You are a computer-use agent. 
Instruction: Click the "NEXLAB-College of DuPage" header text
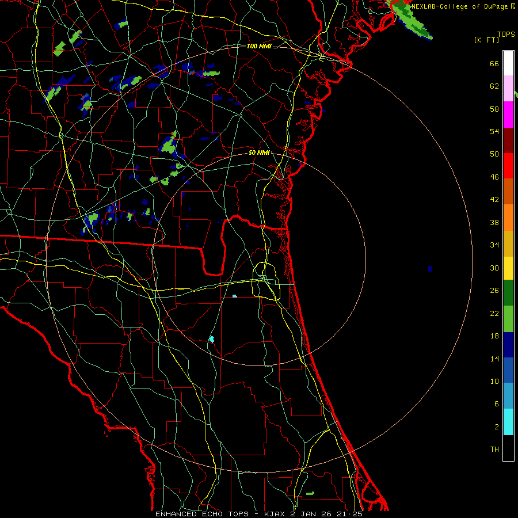[459, 6]
